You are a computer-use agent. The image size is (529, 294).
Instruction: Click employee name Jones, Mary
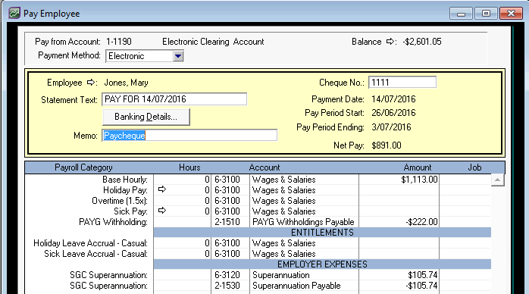[x=126, y=83]
